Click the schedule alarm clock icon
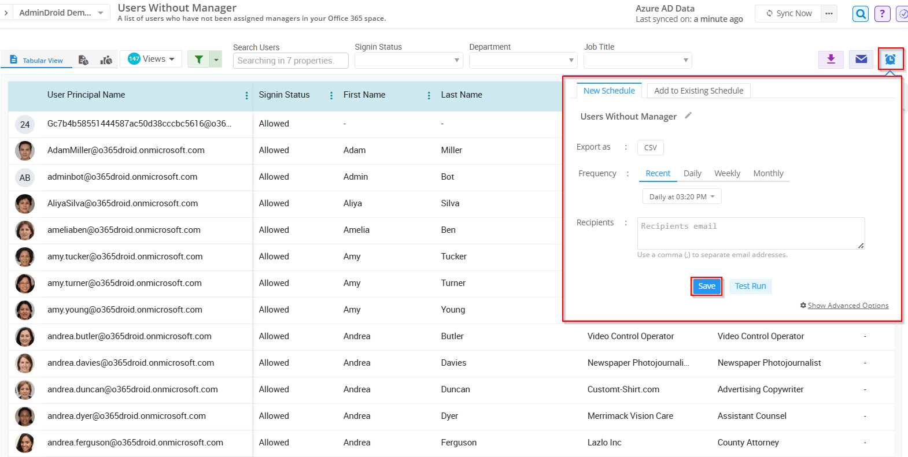Image resolution: width=908 pixels, height=457 pixels. 890,59
